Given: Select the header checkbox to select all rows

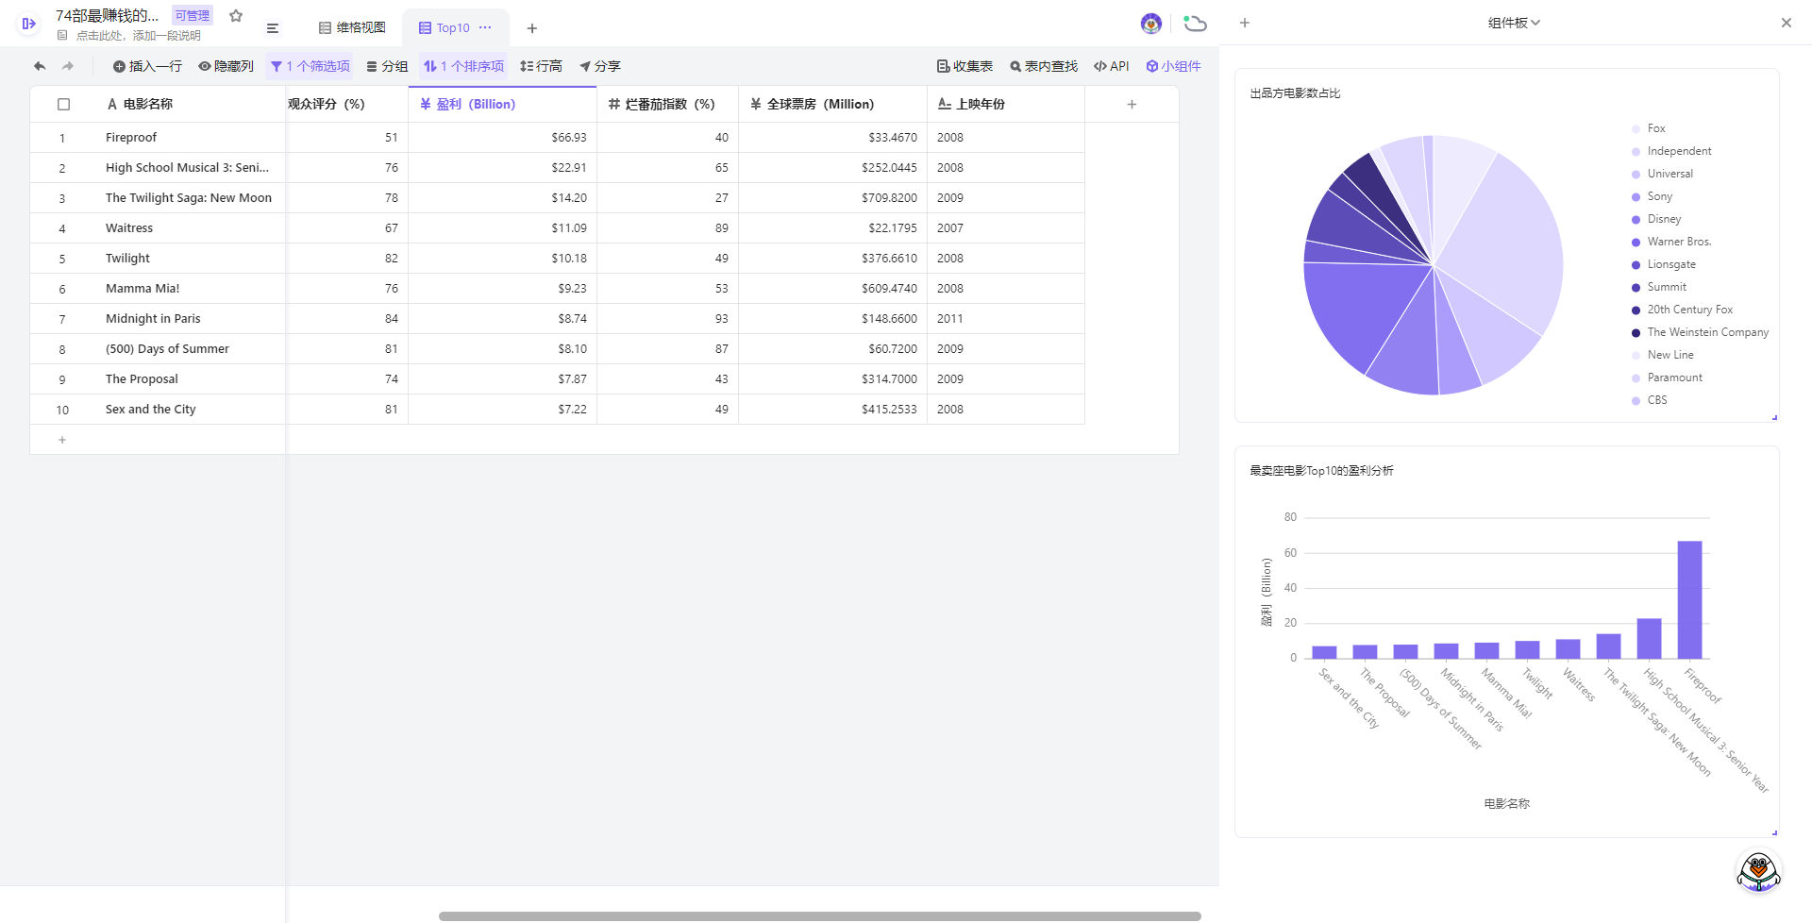Looking at the screenshot, I should coord(63,104).
